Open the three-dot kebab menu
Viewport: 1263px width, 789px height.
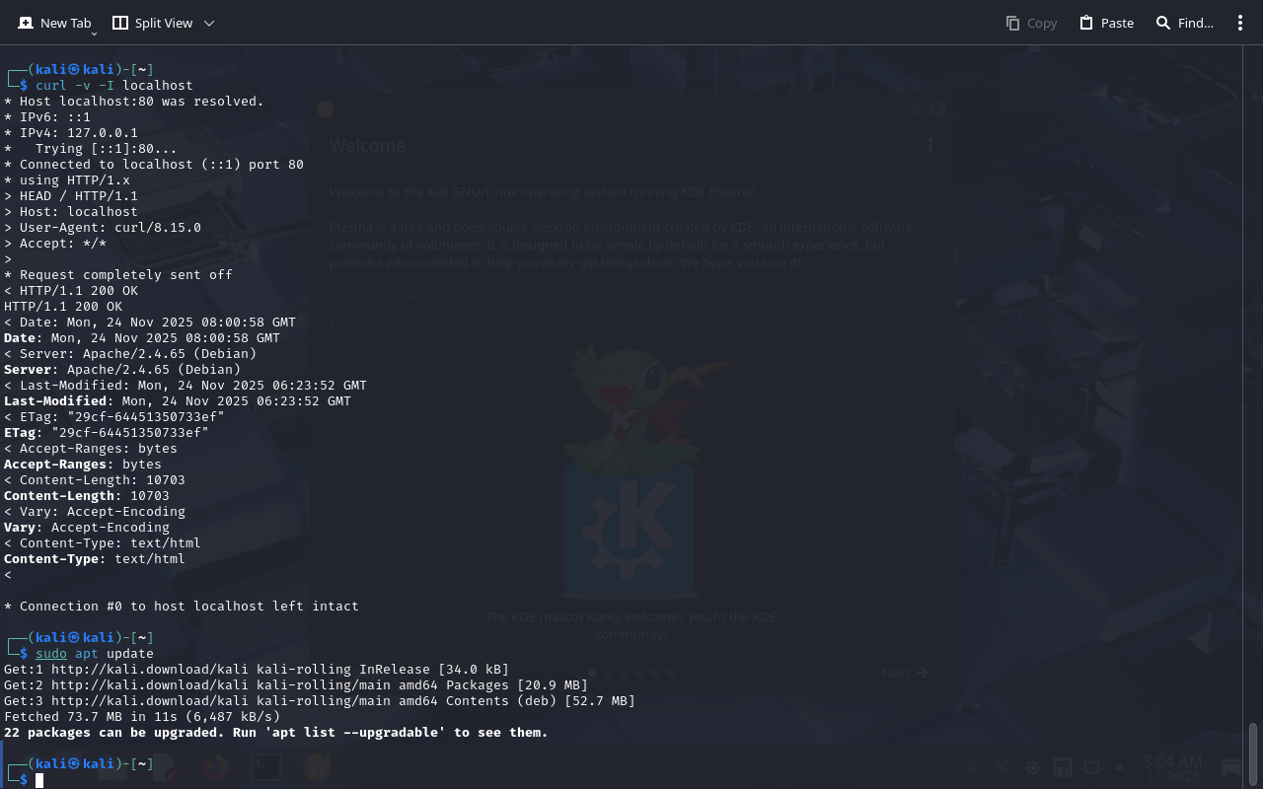1240,23
